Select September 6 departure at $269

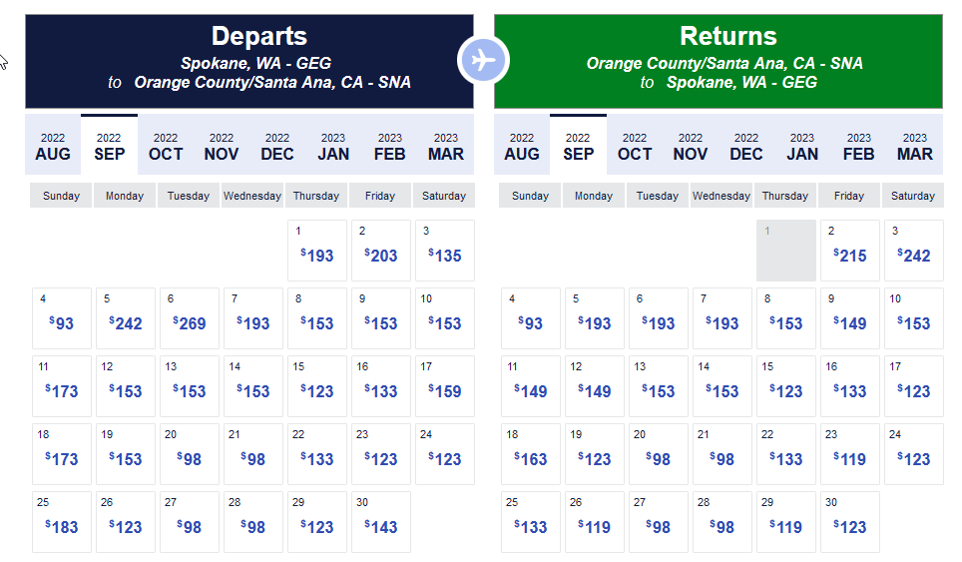(x=189, y=318)
